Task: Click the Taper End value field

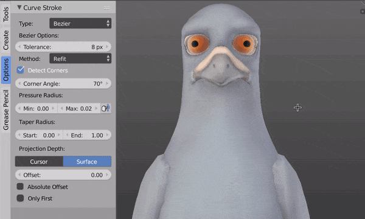Action: coord(87,135)
